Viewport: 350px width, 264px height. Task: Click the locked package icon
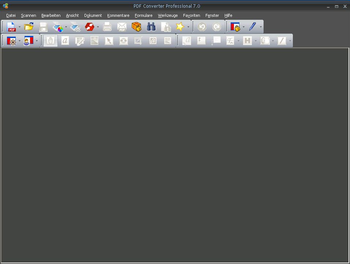click(x=137, y=27)
